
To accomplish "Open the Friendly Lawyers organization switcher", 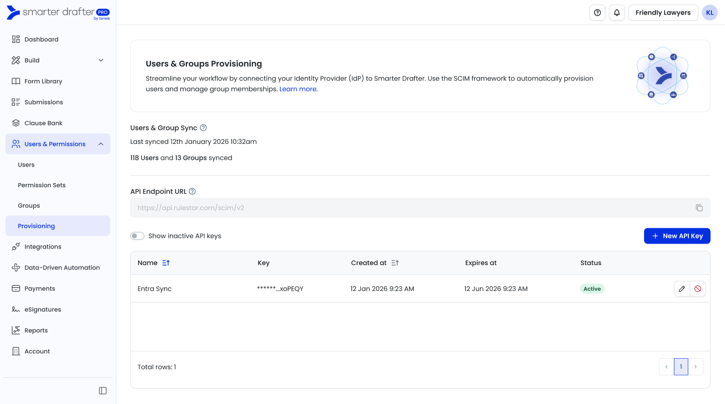I will click(663, 13).
